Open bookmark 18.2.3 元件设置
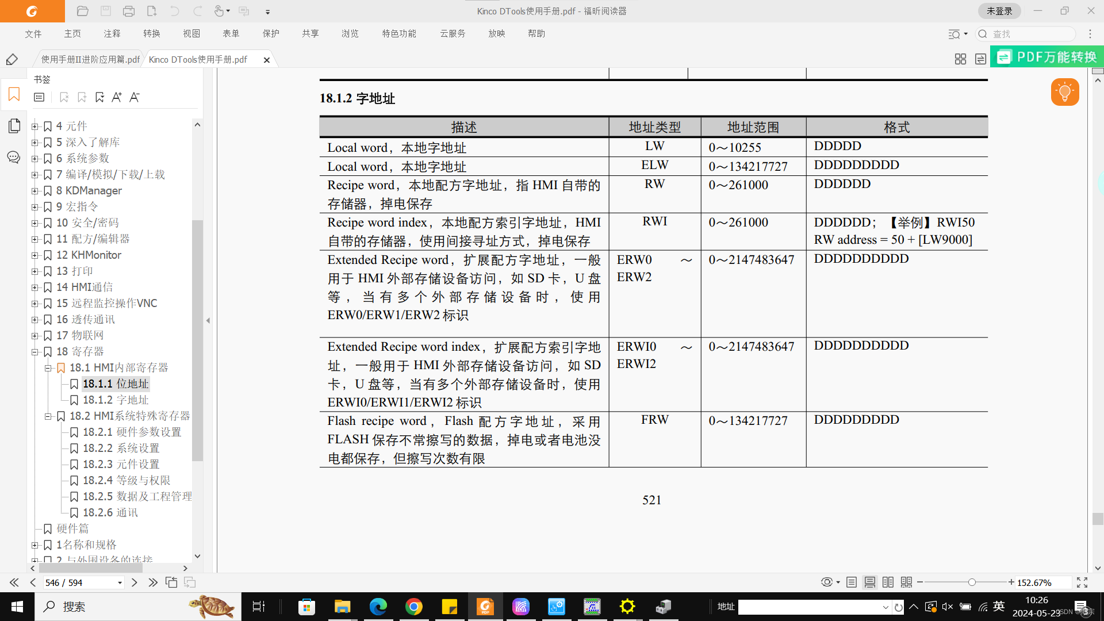 121,464
